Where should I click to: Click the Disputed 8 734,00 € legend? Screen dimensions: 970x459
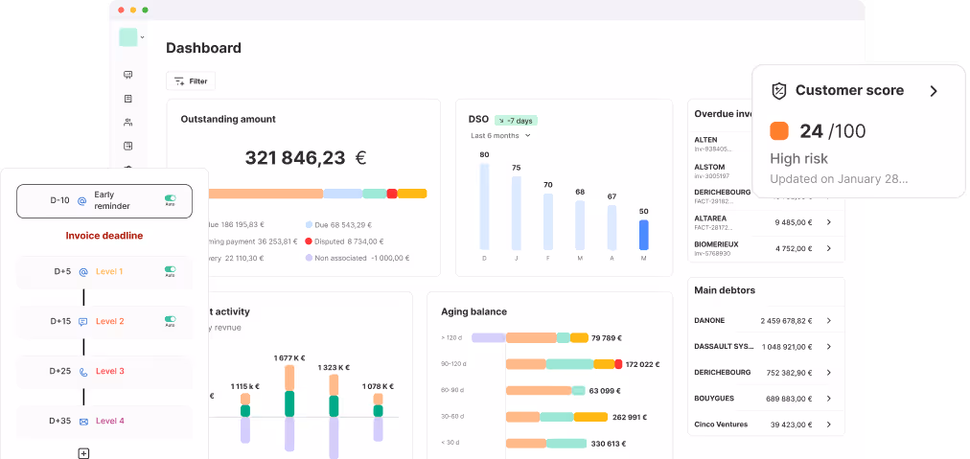[344, 241]
